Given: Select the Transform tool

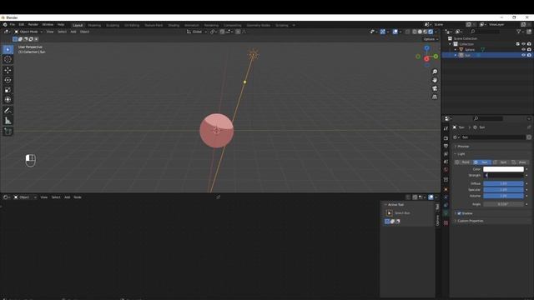Looking at the screenshot, I should [x=8, y=100].
